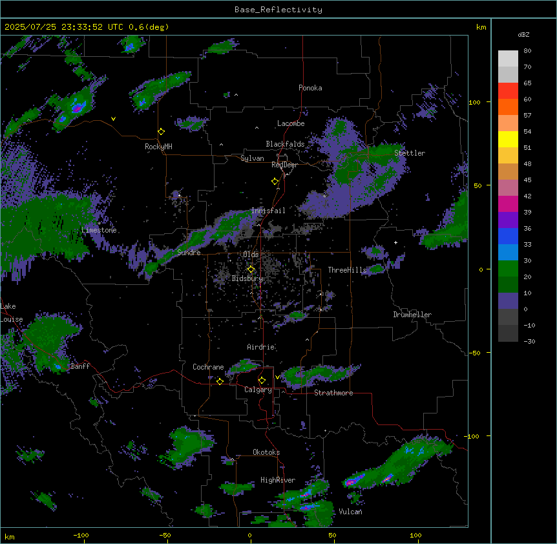Viewport: 557px width, 544px height.
Task: Click the Okotoks label
Action: [x=266, y=452]
